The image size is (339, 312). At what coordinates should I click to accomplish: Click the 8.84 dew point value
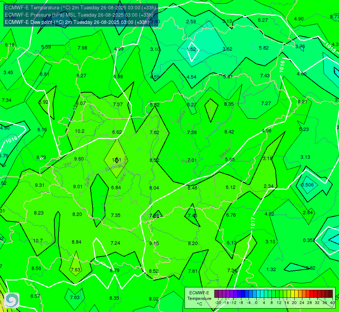77,242
